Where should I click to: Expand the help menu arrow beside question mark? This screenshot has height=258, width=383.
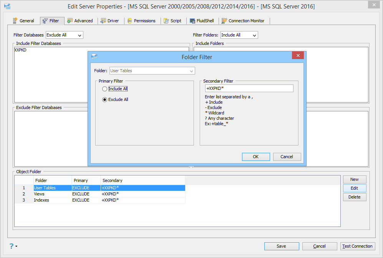click(17, 246)
